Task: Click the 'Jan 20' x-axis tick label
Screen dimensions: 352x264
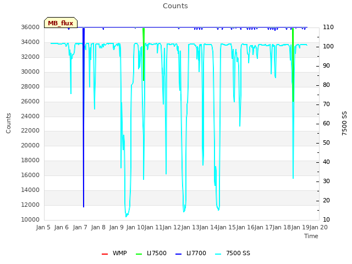Action: click(x=318, y=227)
